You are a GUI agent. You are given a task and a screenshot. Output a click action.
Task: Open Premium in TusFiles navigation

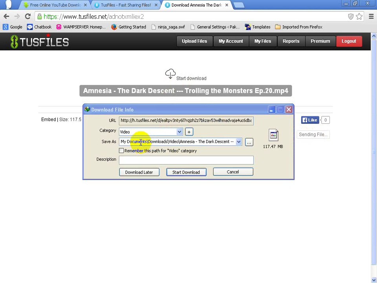click(320, 41)
